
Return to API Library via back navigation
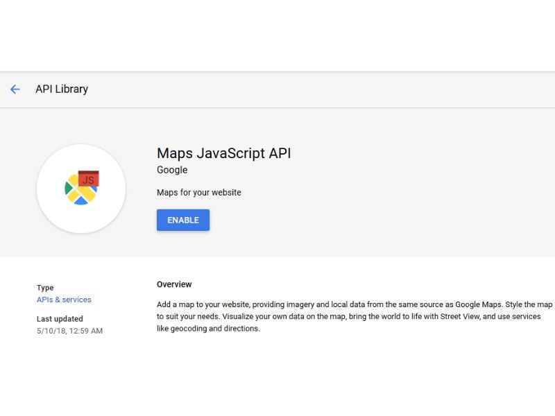click(15, 89)
